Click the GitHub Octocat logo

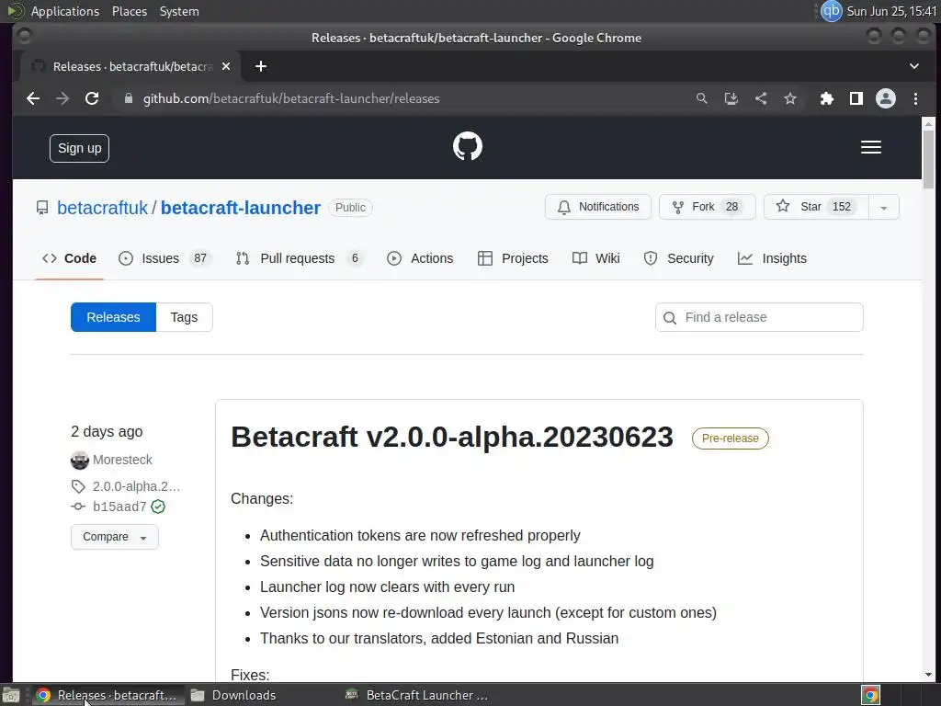pyautogui.click(x=468, y=146)
